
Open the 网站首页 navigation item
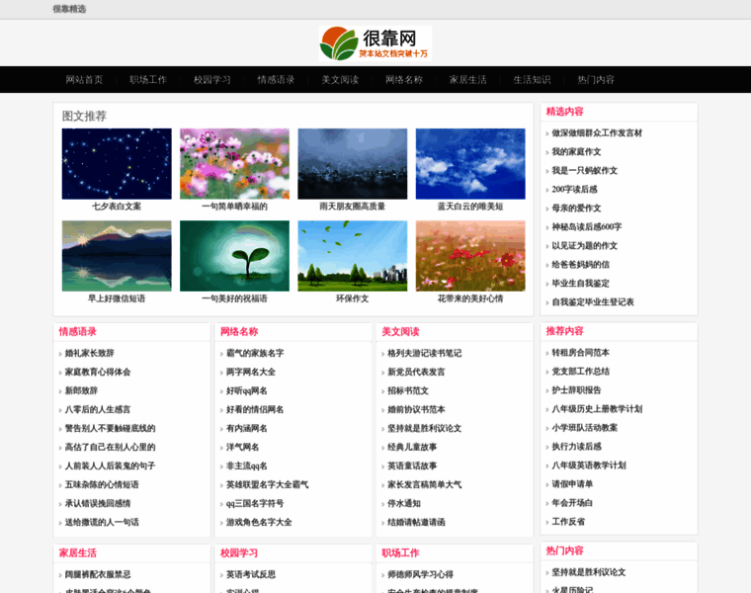point(84,79)
